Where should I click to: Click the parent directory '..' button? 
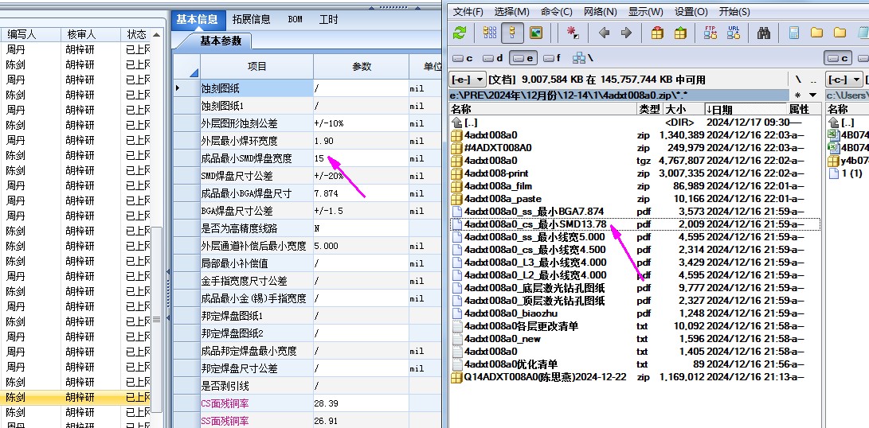point(813,80)
